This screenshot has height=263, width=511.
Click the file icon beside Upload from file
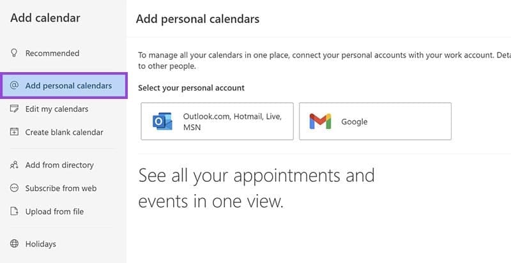(x=14, y=211)
